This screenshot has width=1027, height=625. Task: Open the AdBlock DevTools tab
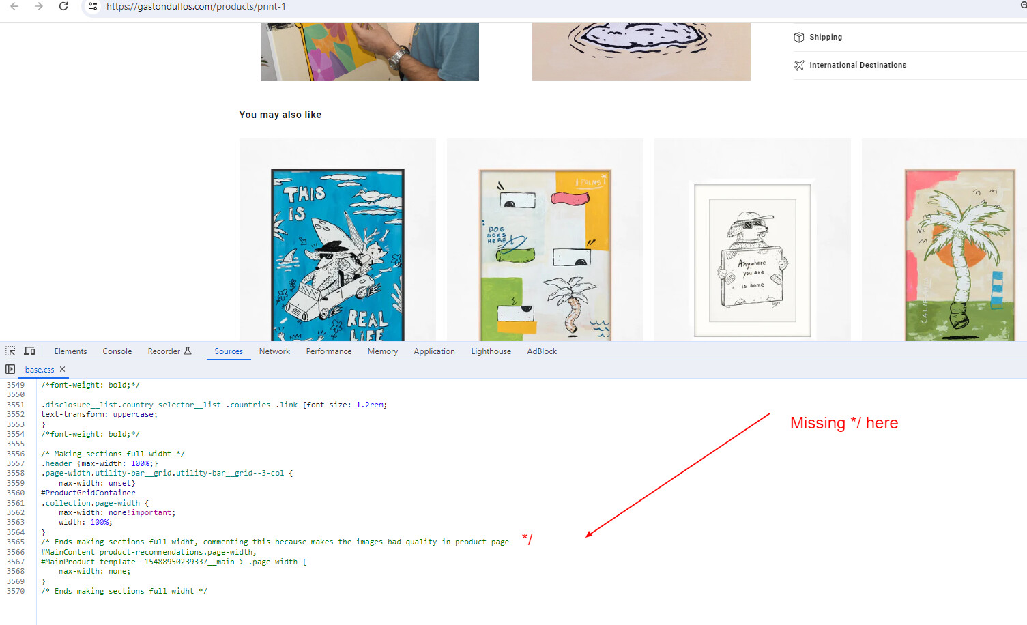542,351
